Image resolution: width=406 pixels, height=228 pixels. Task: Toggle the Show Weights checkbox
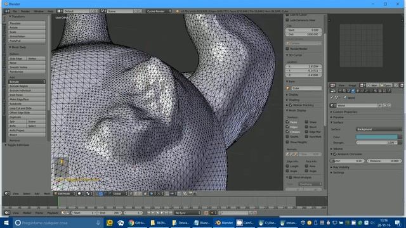(x=287, y=142)
